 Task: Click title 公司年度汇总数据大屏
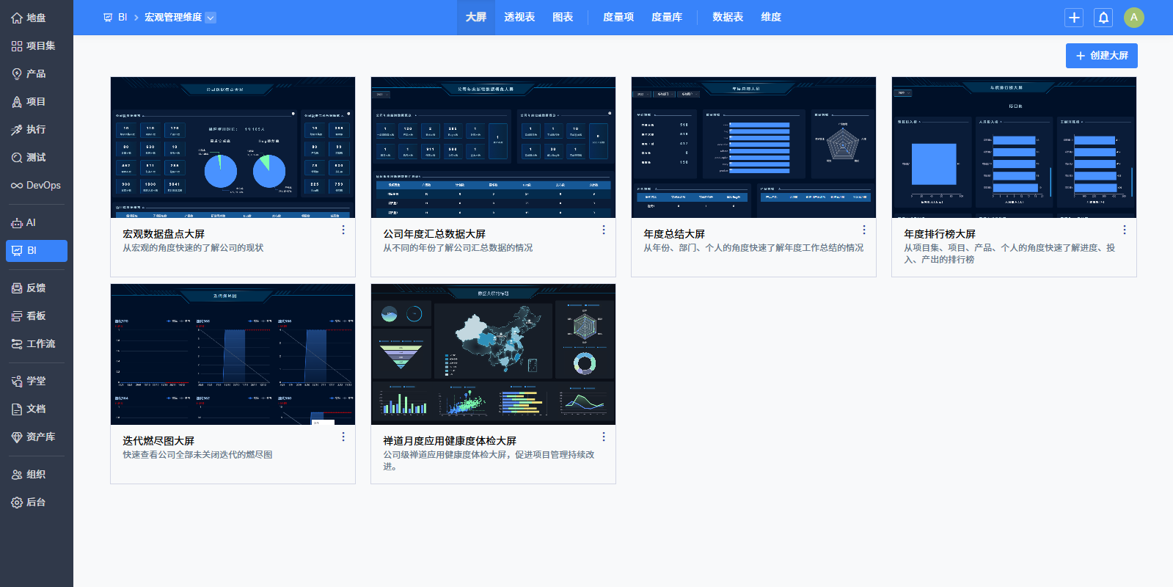(434, 234)
